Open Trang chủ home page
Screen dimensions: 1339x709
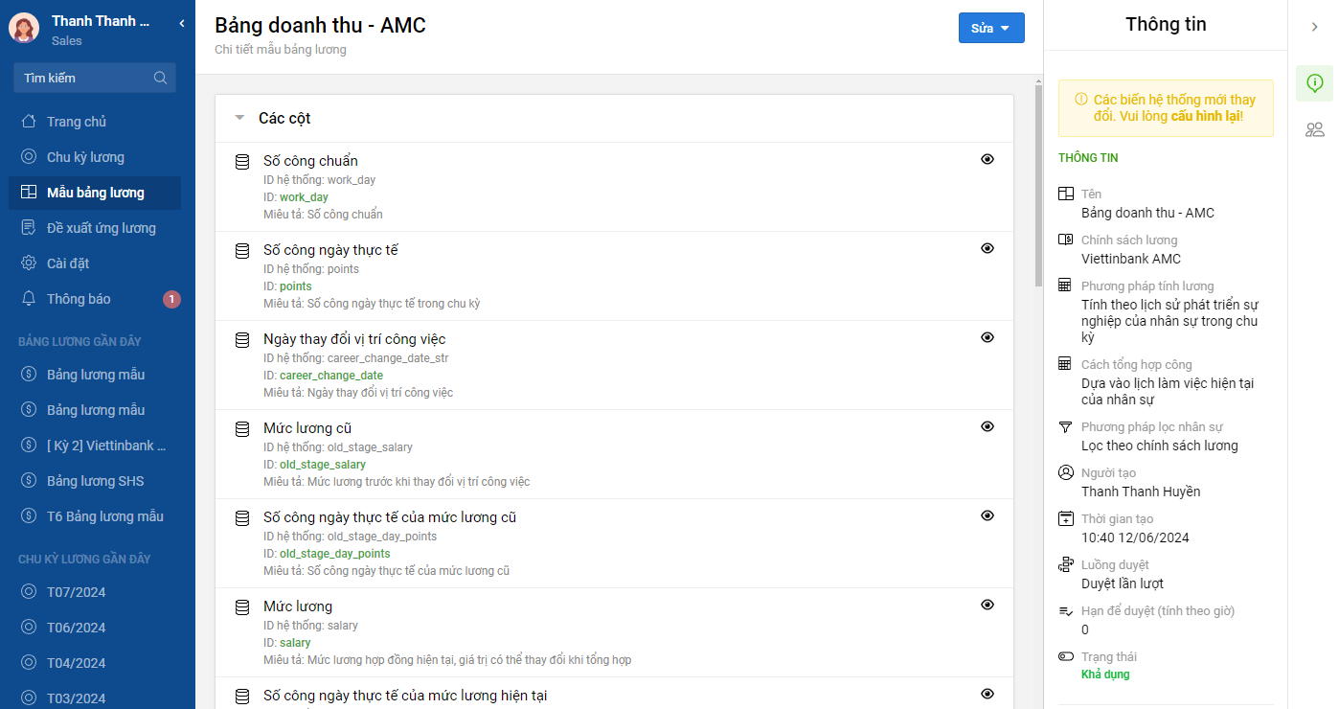click(x=94, y=122)
